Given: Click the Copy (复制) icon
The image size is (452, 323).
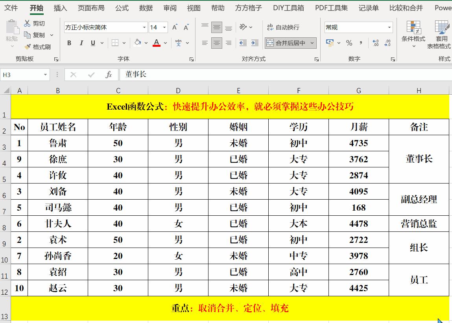Looking at the screenshot, I should coord(28,35).
